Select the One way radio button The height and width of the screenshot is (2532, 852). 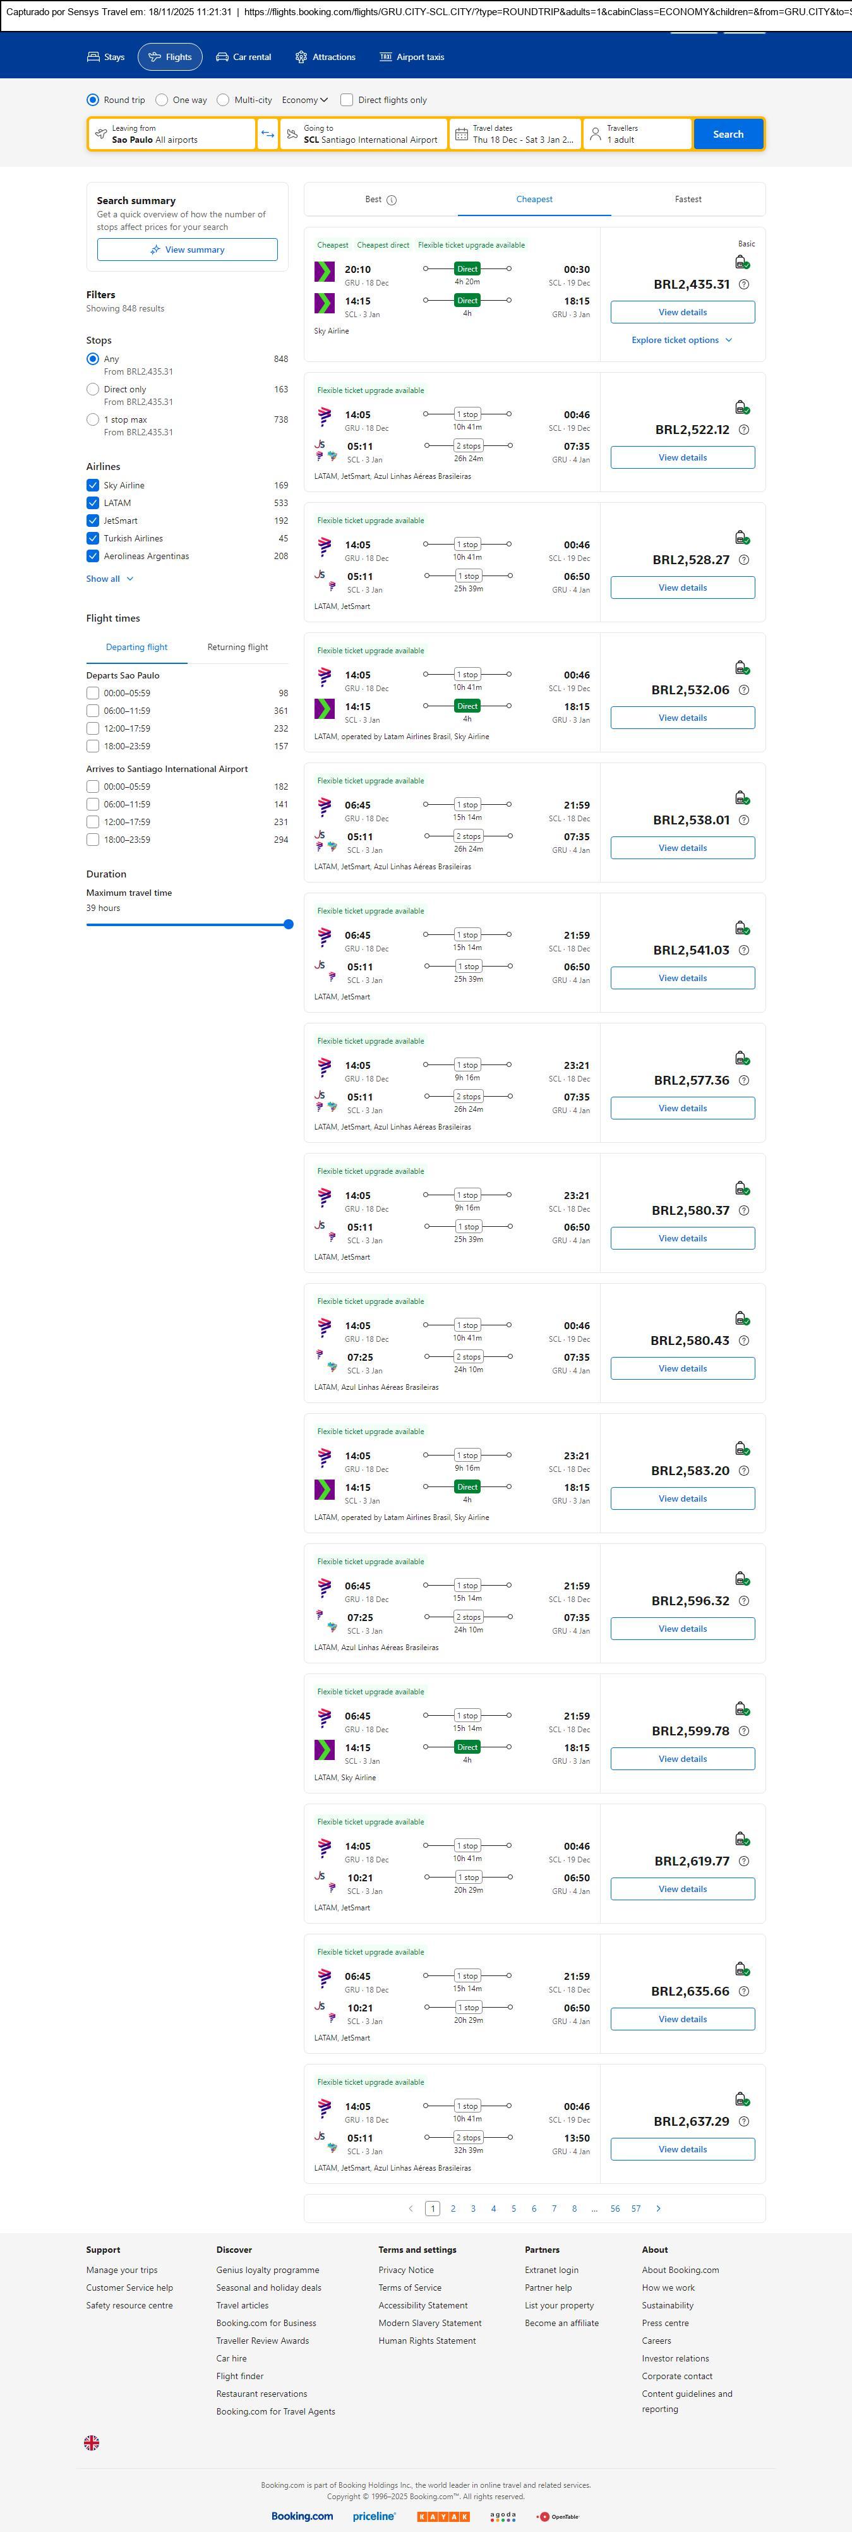(x=162, y=100)
